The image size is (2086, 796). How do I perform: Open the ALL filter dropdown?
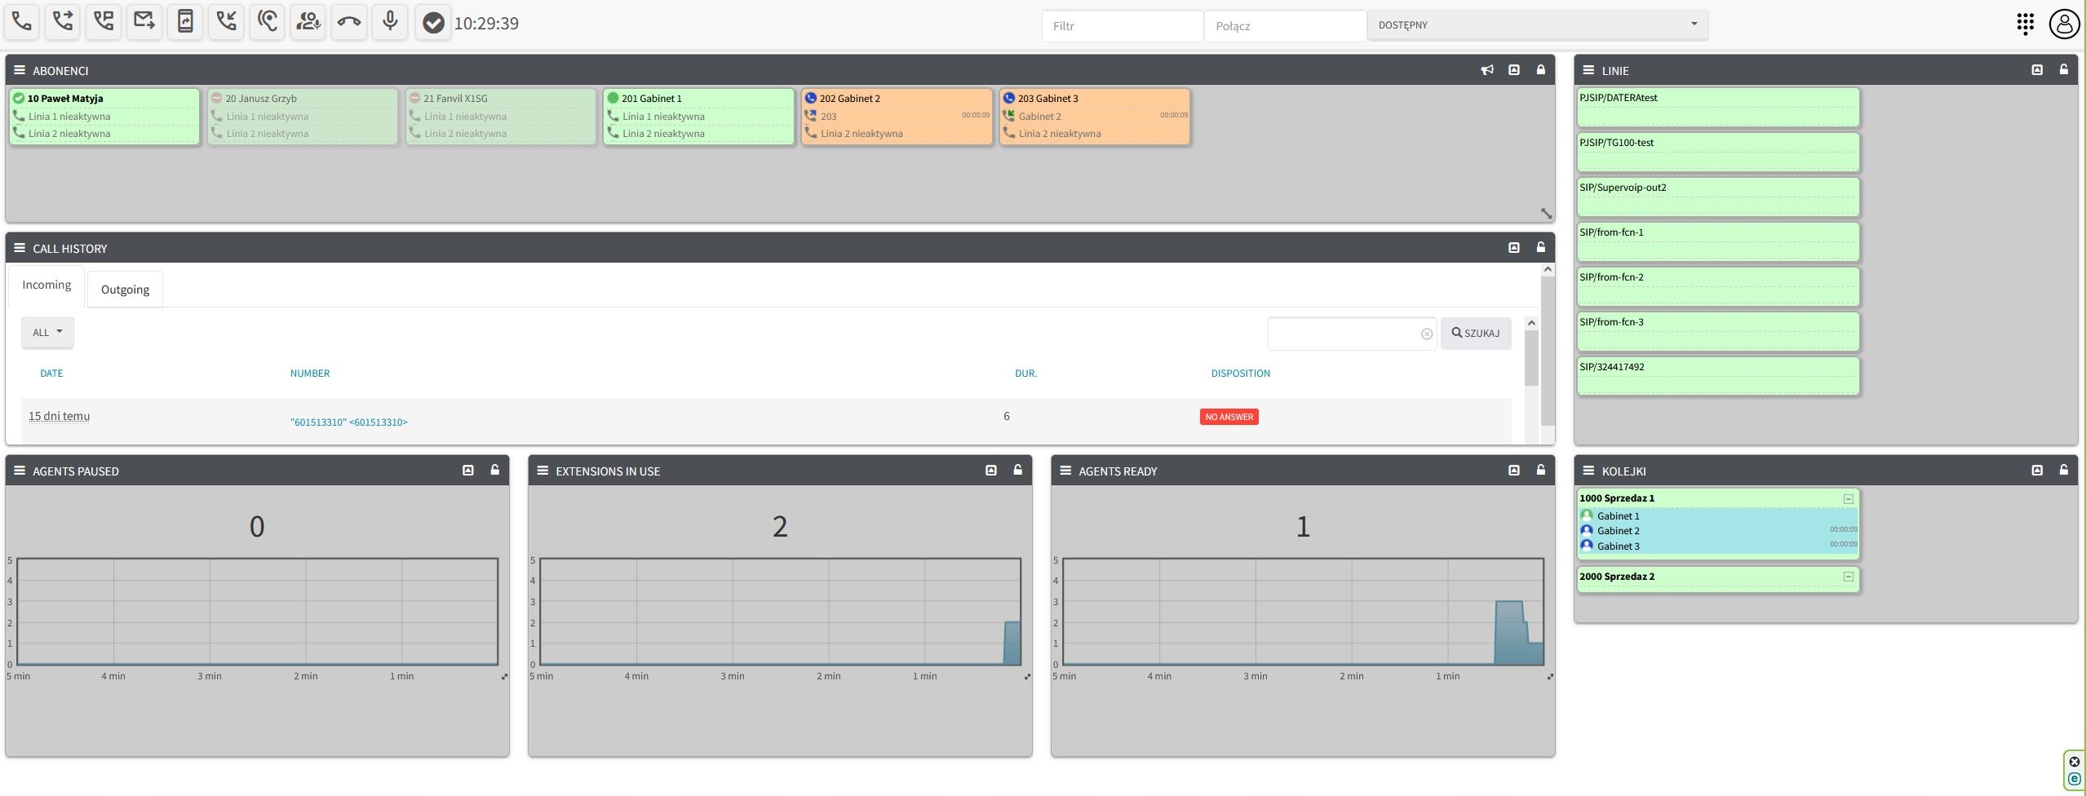47,333
